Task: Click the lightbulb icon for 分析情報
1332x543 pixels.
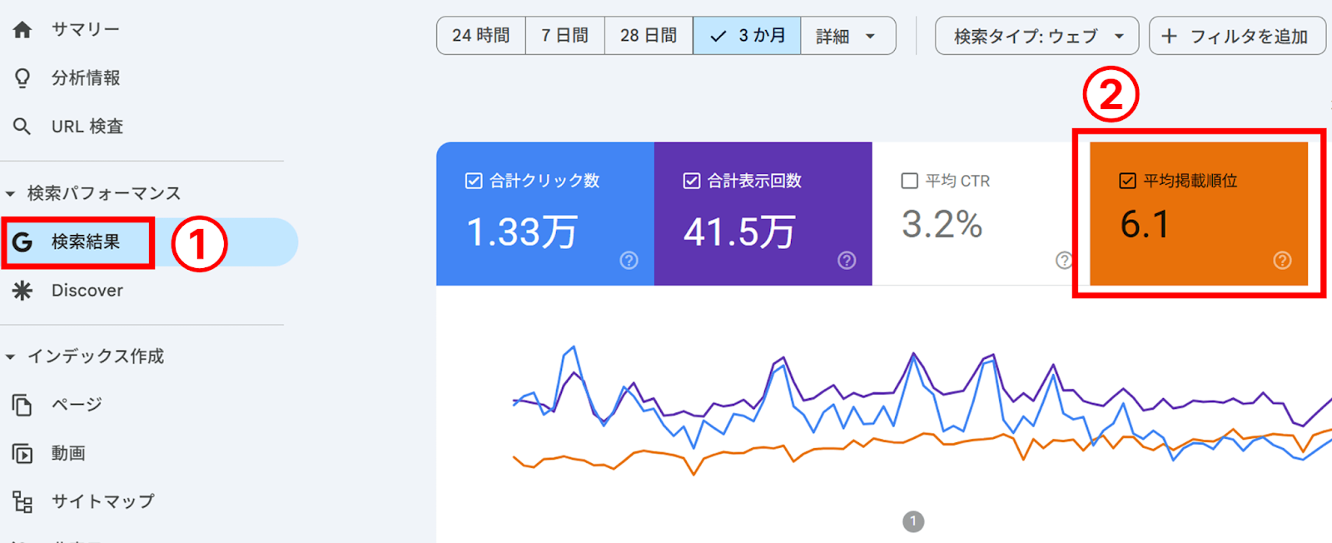Action: click(x=22, y=78)
